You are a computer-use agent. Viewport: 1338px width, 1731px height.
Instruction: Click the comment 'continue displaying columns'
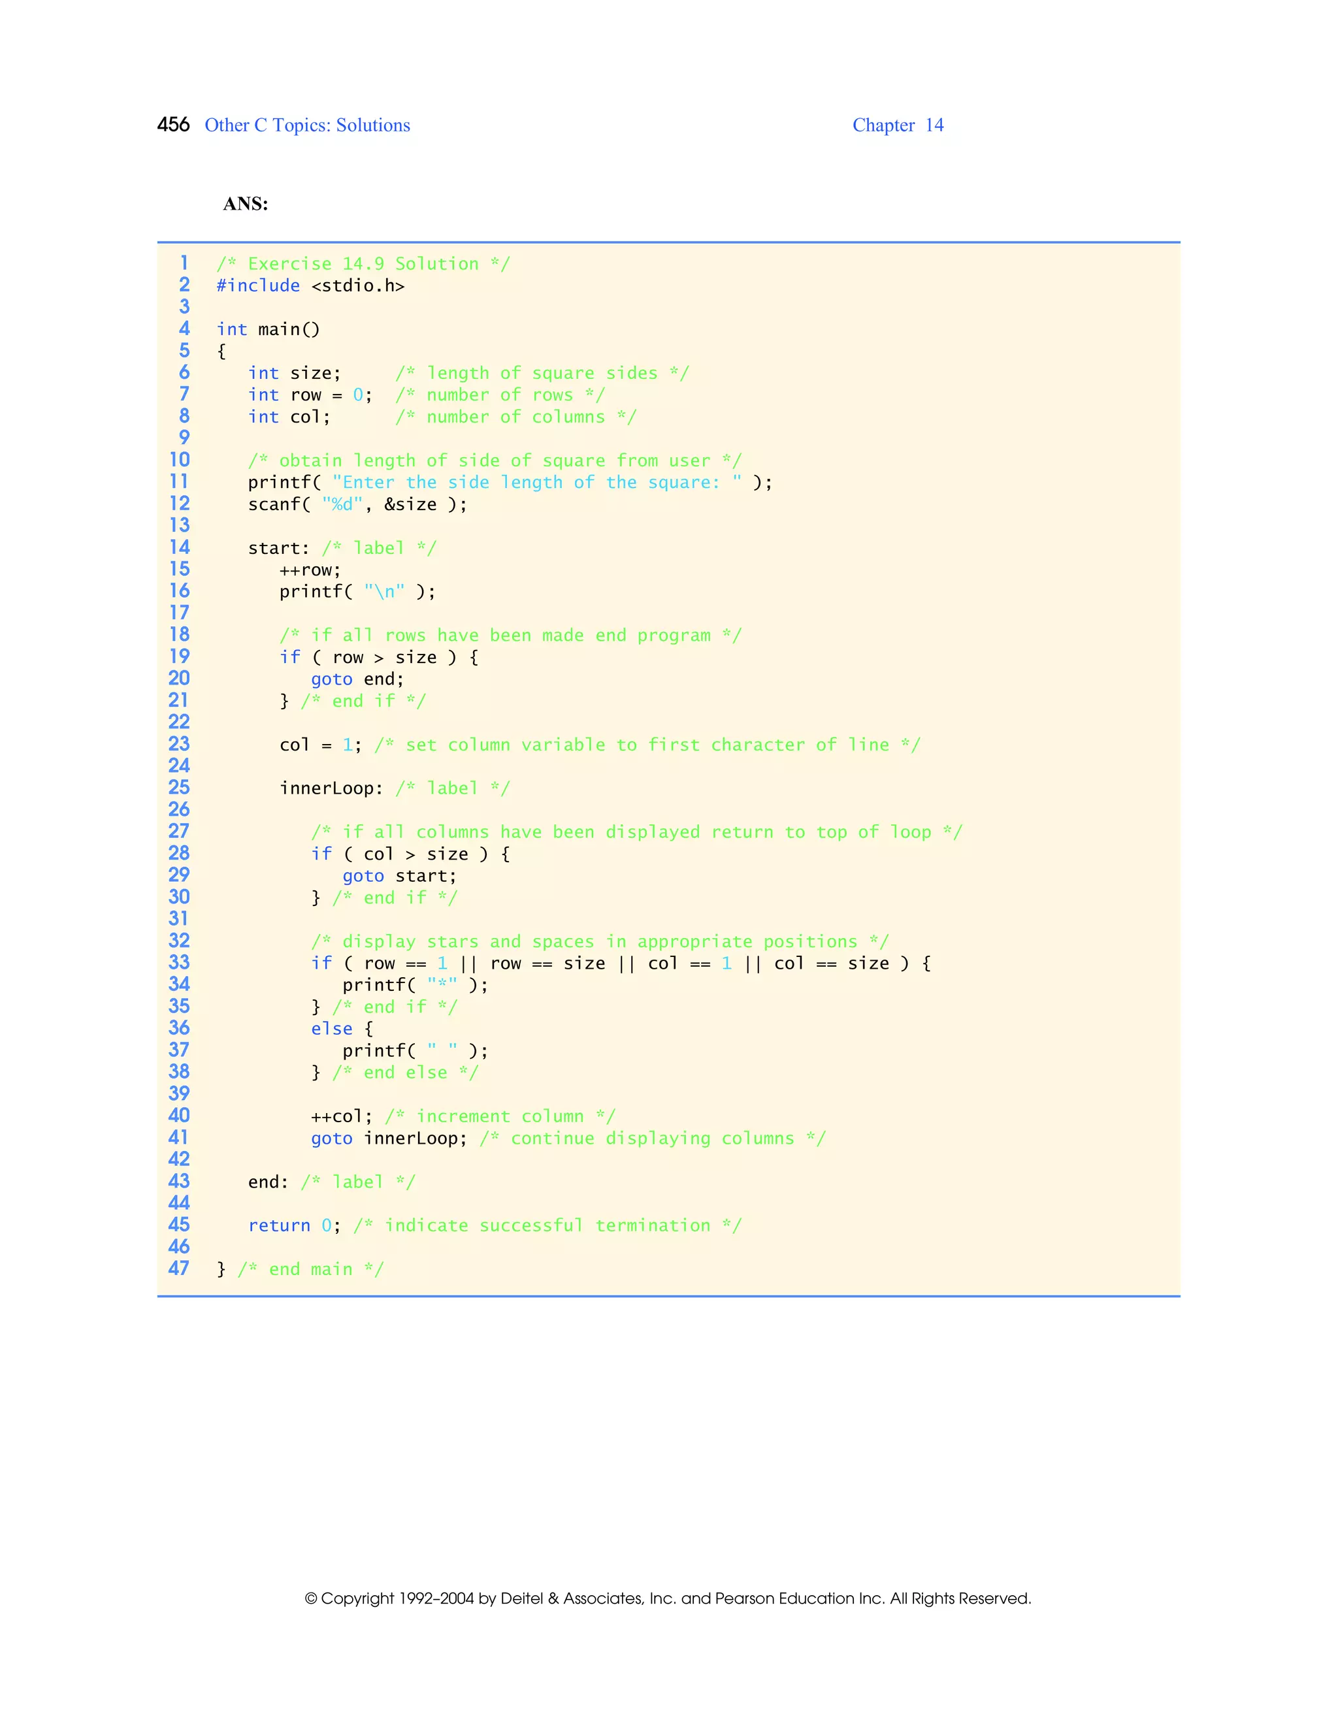653,1139
